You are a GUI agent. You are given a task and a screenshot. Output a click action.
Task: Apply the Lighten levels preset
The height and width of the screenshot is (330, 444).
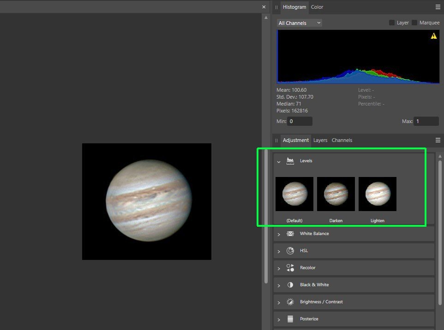378,194
